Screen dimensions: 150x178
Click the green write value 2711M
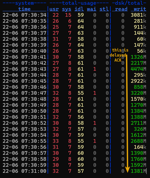click(x=139, y=123)
